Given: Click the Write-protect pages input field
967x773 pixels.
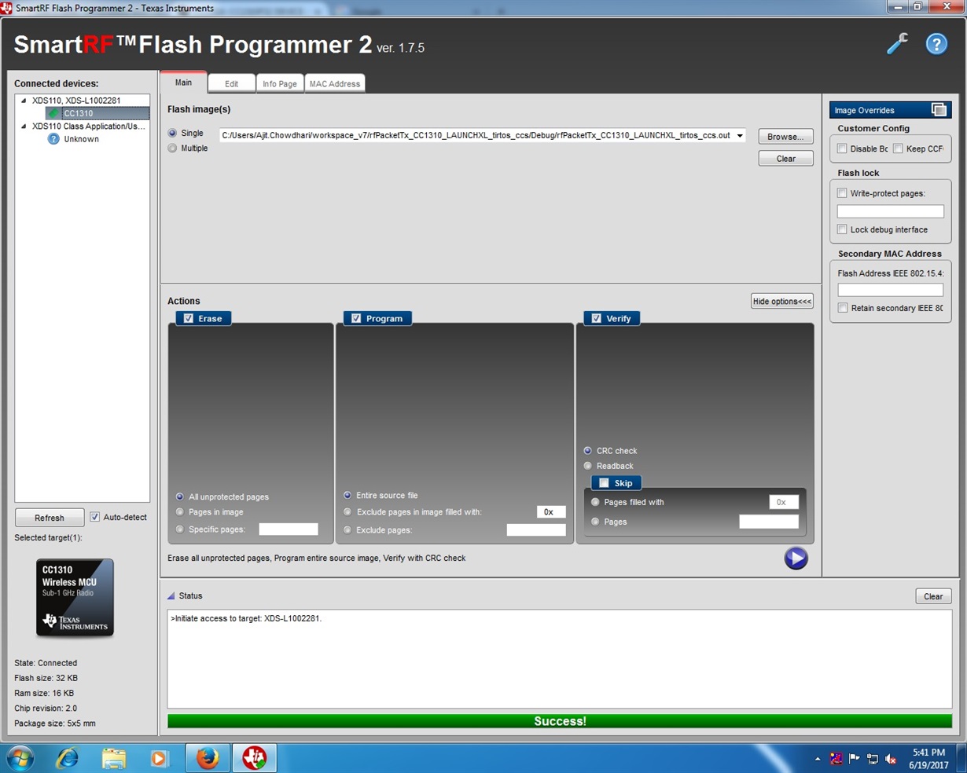Looking at the screenshot, I should point(890,211).
